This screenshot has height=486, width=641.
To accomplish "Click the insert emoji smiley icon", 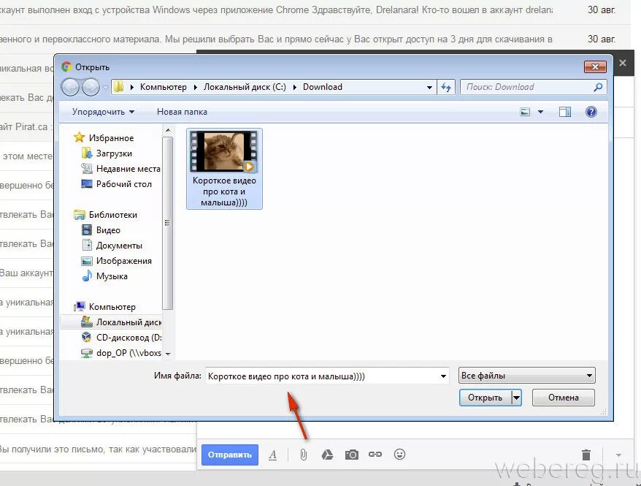I will pos(400,455).
